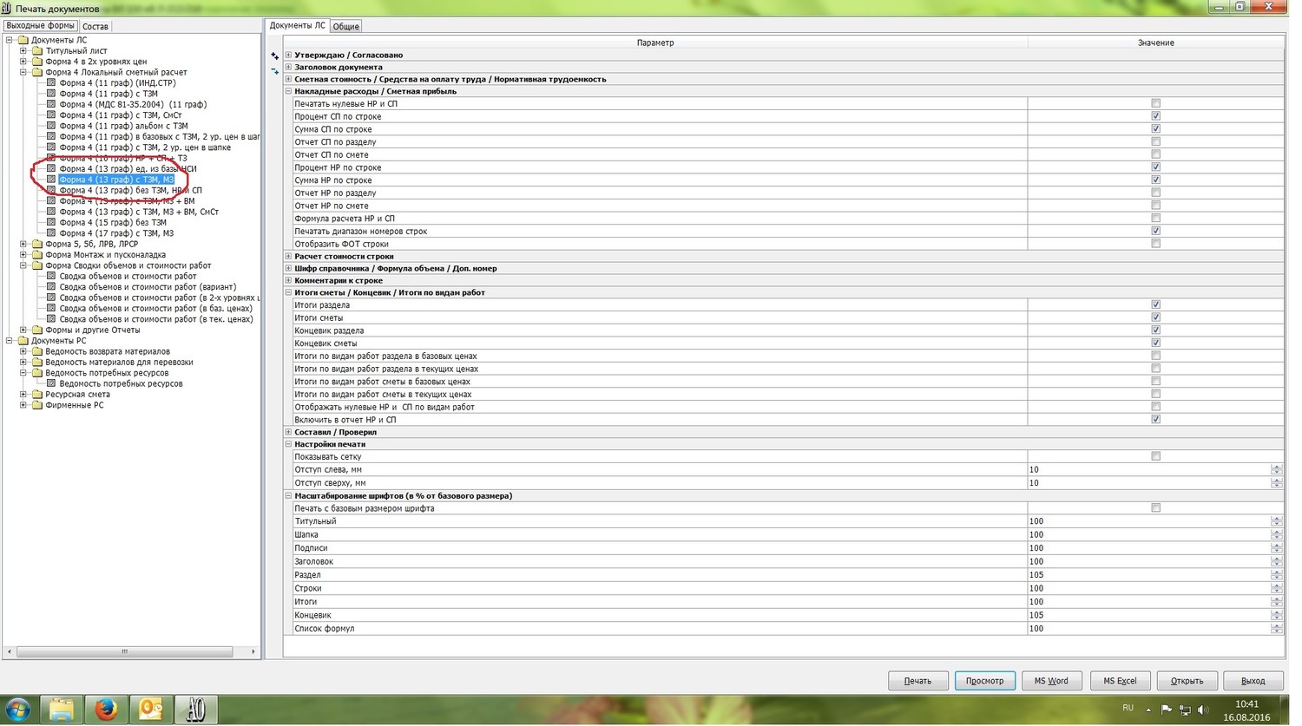Click the Открыть button
The image size is (1302, 726).
(x=1187, y=682)
